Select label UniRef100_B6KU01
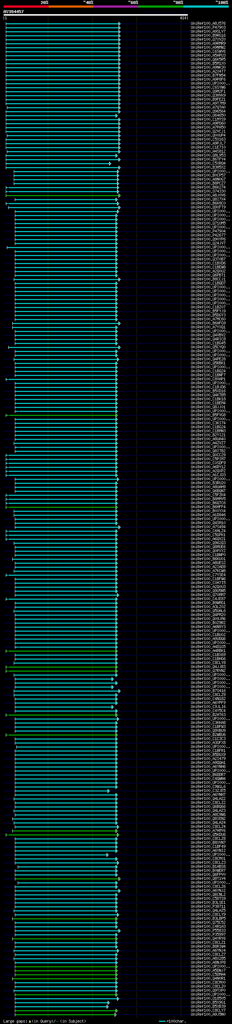Screen dimensions: 232x1024 tap(208, 559)
